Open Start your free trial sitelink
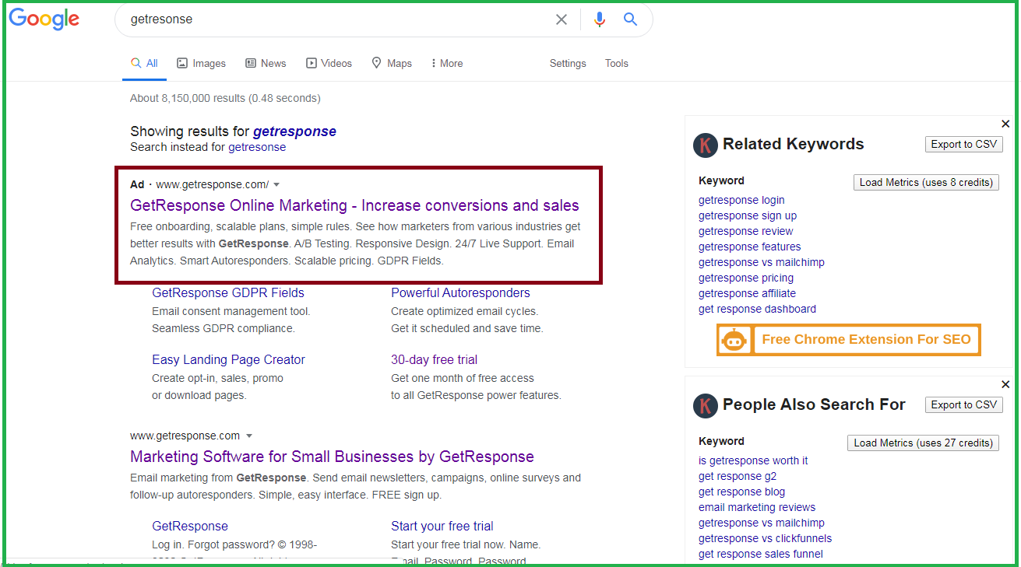 click(x=442, y=527)
